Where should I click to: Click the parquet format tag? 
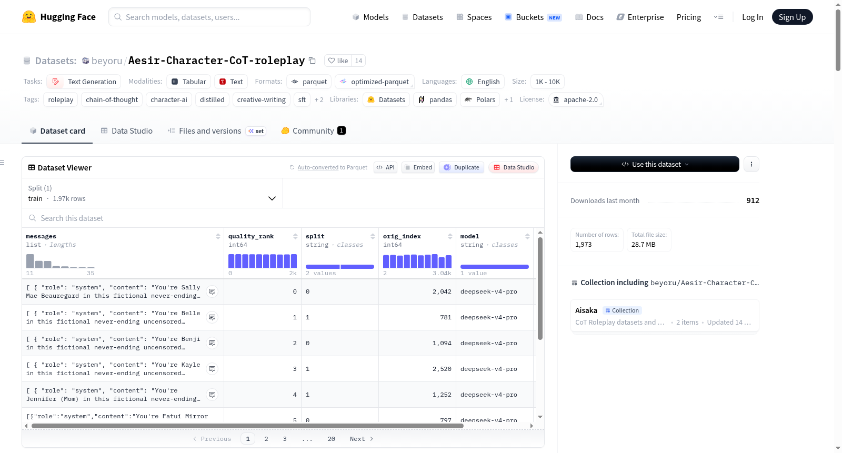309,82
